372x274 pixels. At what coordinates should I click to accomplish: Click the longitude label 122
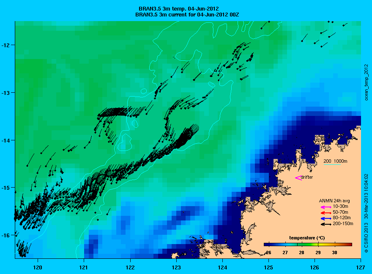coord(130,267)
